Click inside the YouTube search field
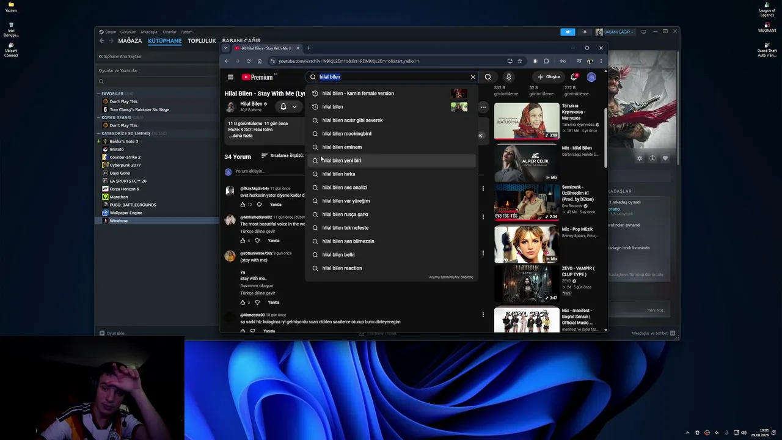Image resolution: width=782 pixels, height=440 pixels. tap(391, 77)
